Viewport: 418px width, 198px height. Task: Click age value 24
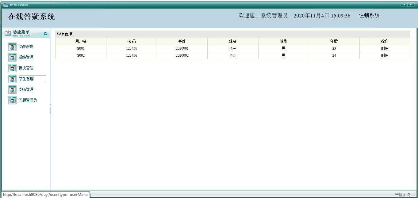(x=334, y=55)
